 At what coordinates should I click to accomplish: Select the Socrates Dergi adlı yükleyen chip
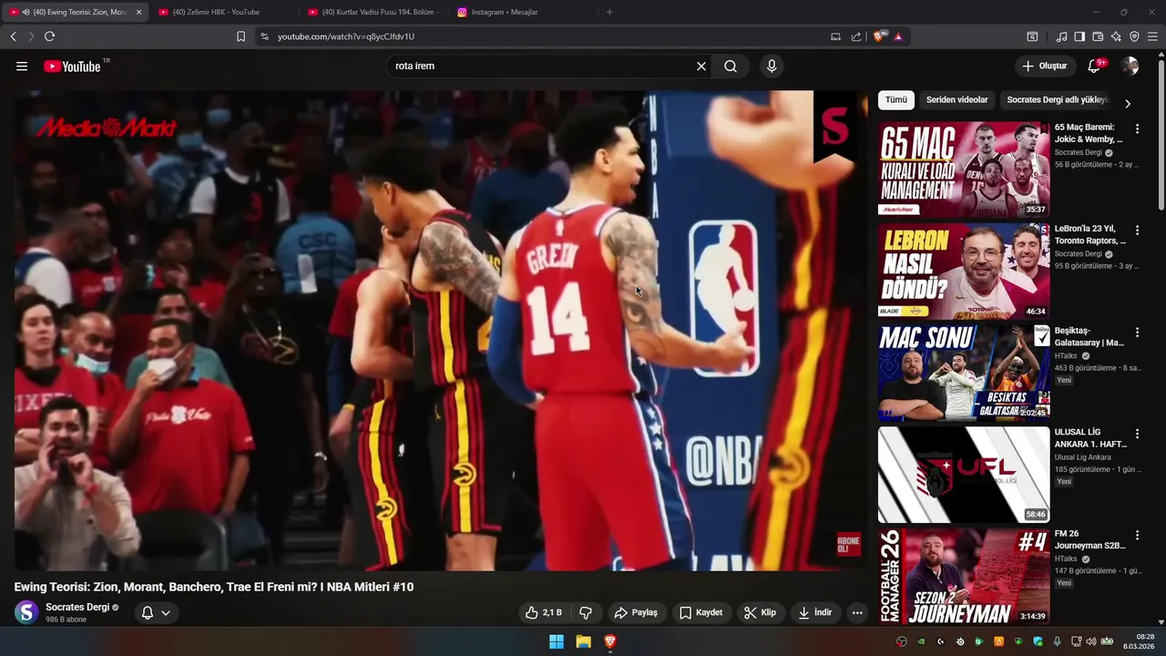pyautogui.click(x=1057, y=100)
